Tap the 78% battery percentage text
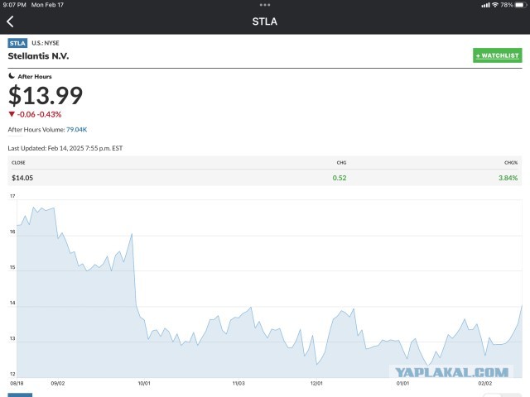 [507, 5]
